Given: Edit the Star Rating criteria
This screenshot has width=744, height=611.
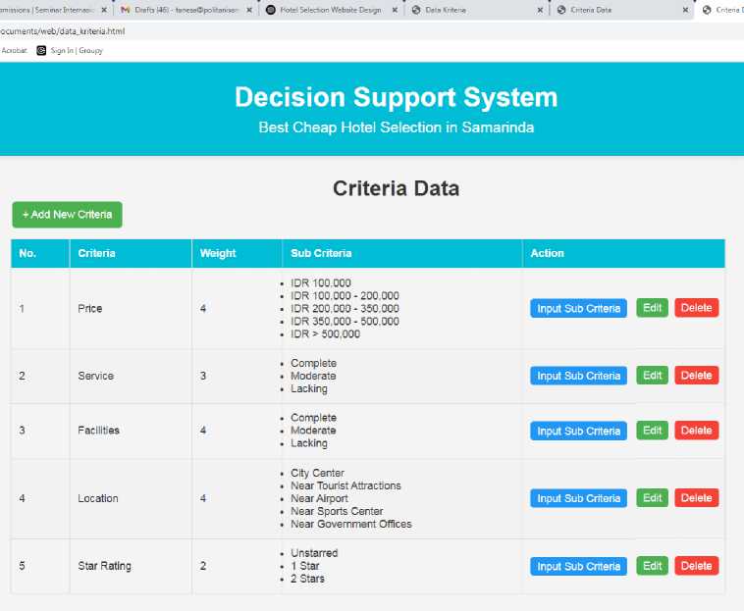Looking at the screenshot, I should point(652,566).
